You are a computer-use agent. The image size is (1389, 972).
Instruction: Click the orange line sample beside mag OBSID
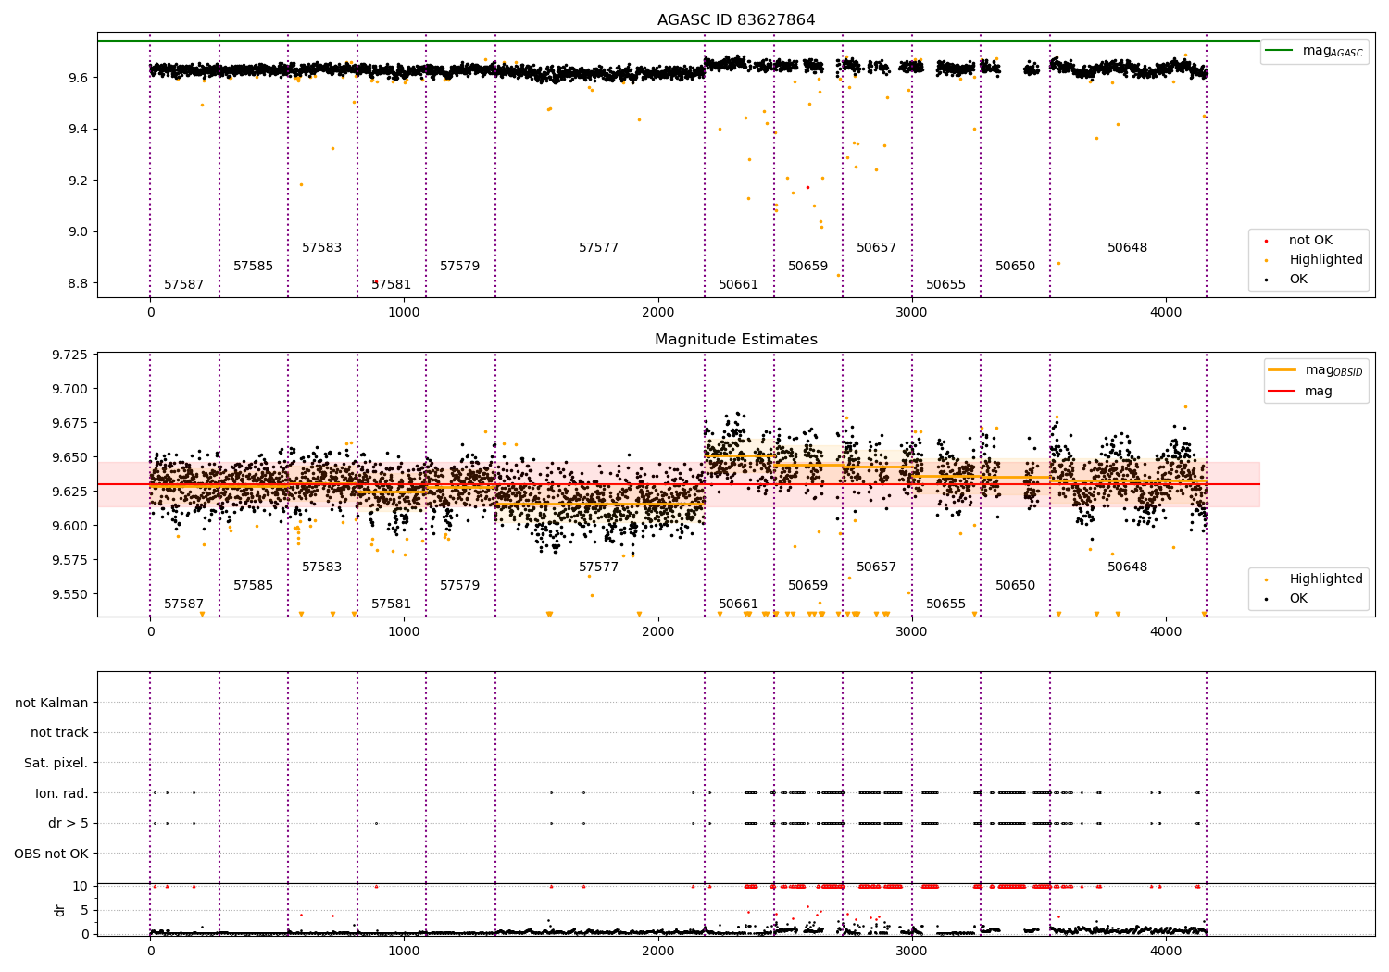[x=1283, y=370]
